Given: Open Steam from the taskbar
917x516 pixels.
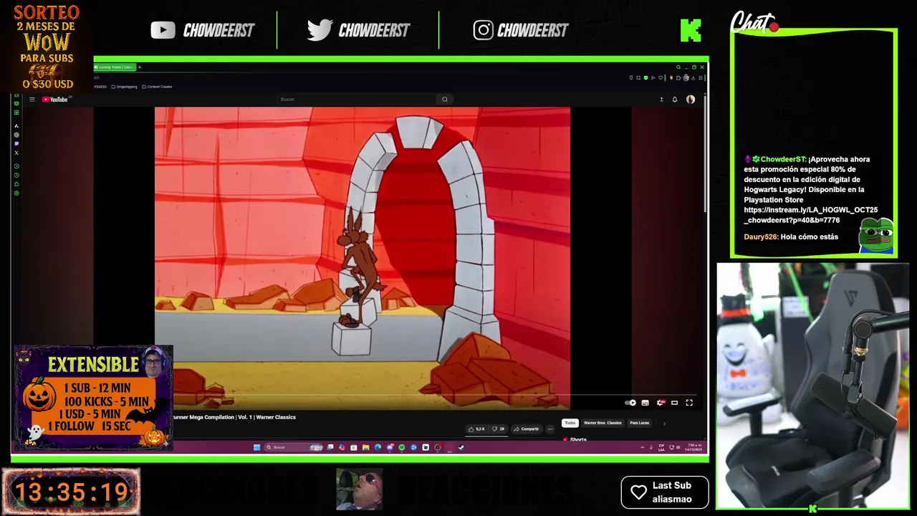Looking at the screenshot, I should [461, 447].
